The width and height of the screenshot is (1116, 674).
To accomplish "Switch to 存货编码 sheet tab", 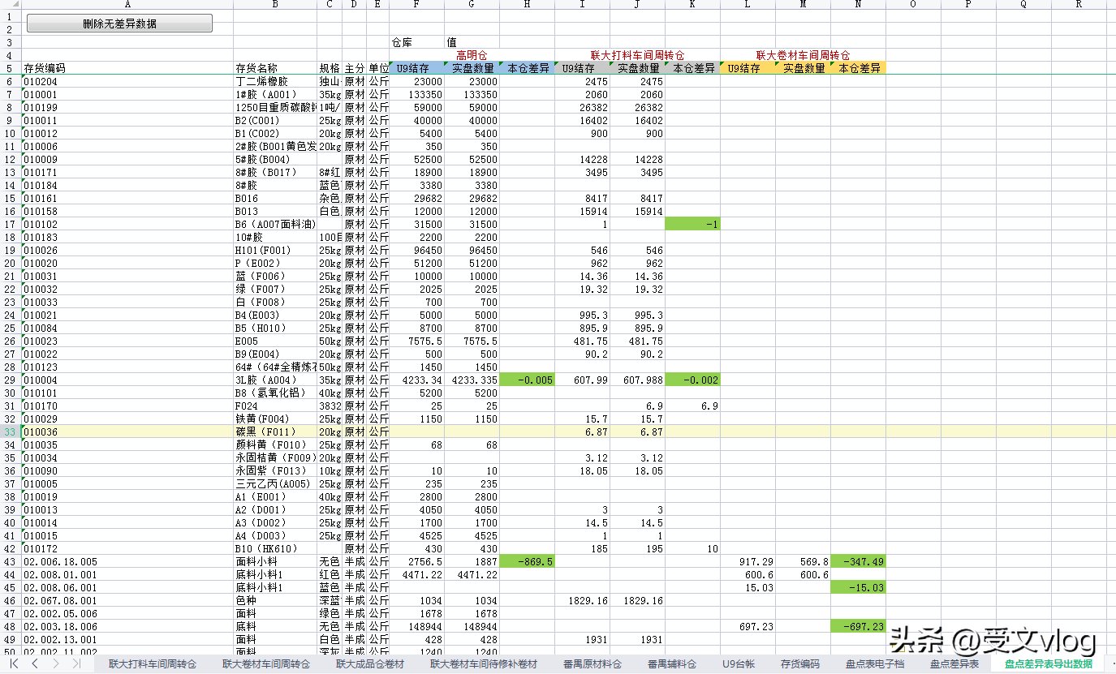I will 800,663.
